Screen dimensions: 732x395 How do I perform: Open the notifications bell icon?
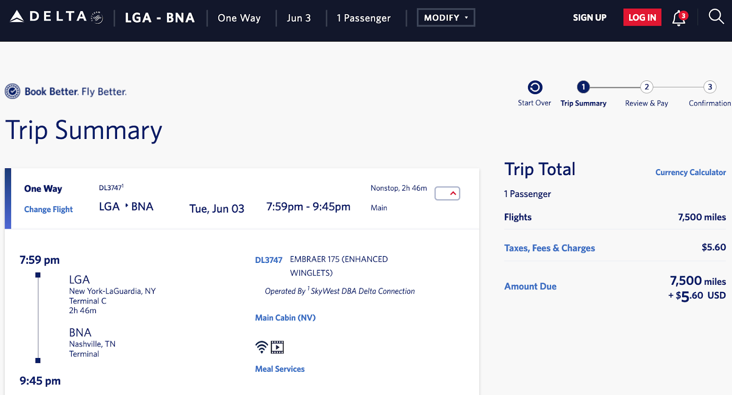pyautogui.click(x=678, y=18)
